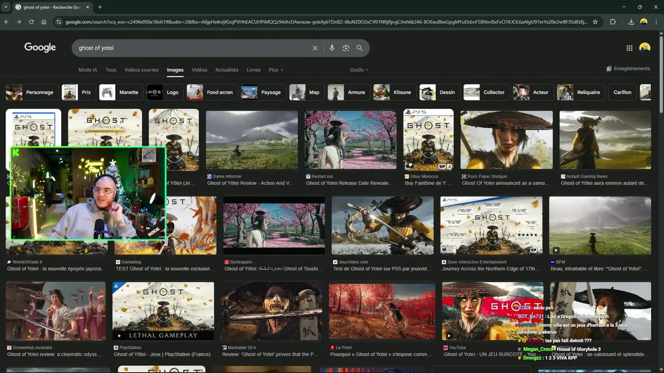Open the Chrome downloads icon

click(x=631, y=22)
